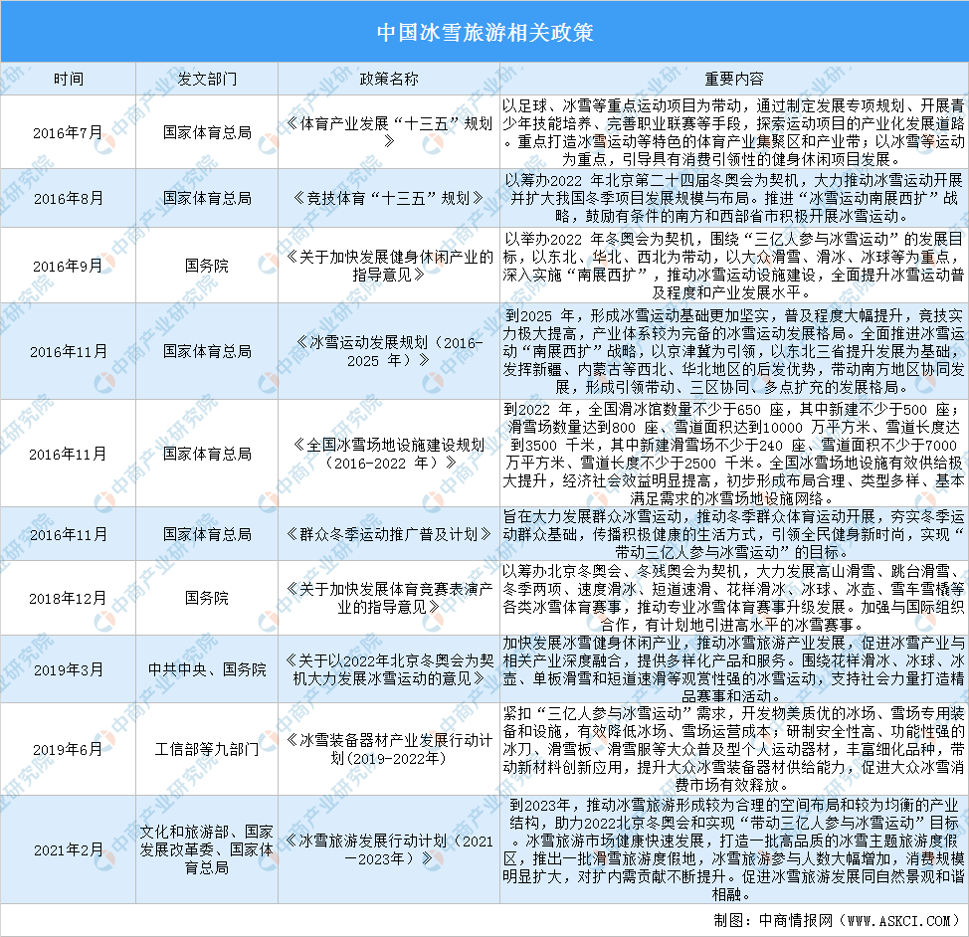Select the 重要内容 column header

734,80
